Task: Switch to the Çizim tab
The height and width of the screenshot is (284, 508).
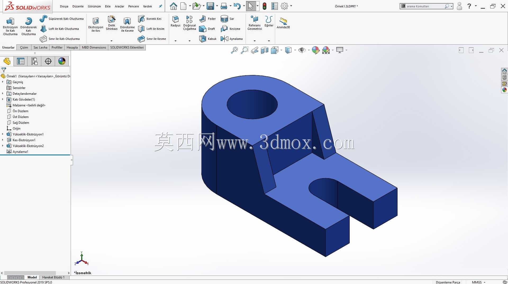Action: point(24,48)
